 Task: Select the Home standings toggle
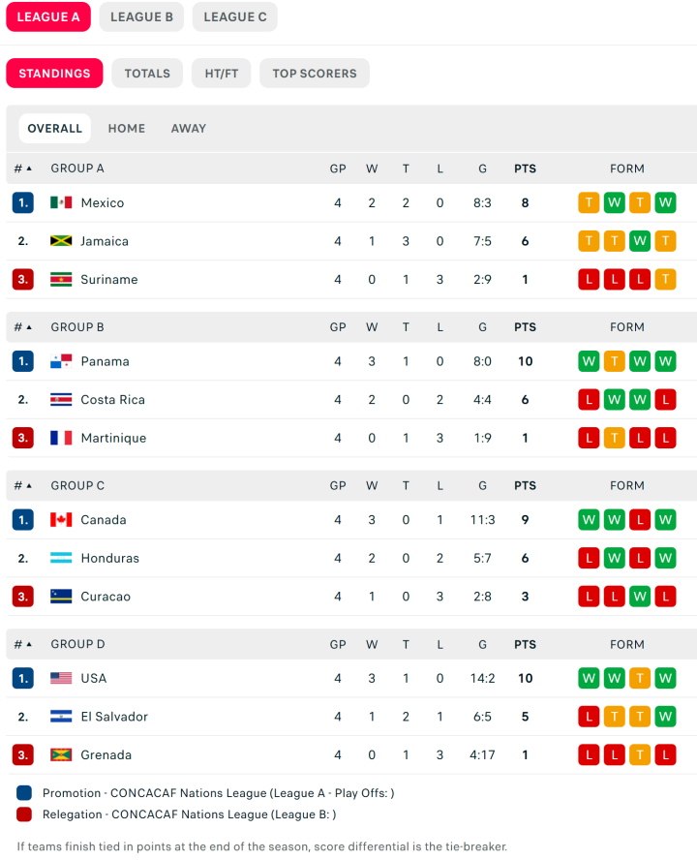click(x=127, y=128)
